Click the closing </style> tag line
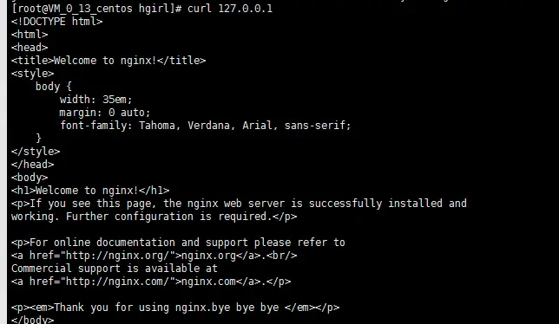 point(36,152)
